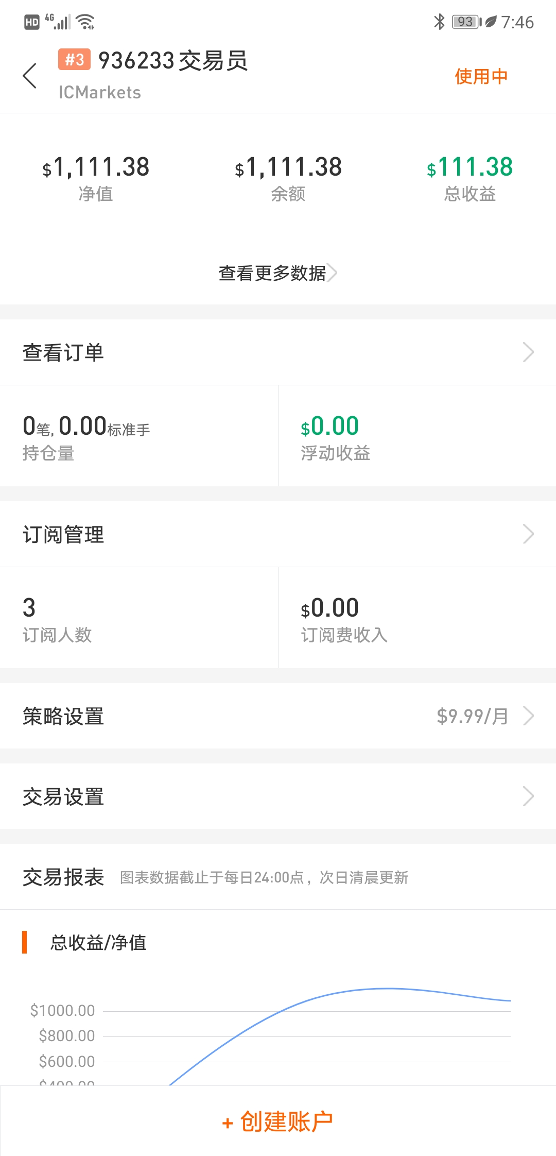Expand the 查看订单 row chevron
556x1156 pixels.
point(528,352)
